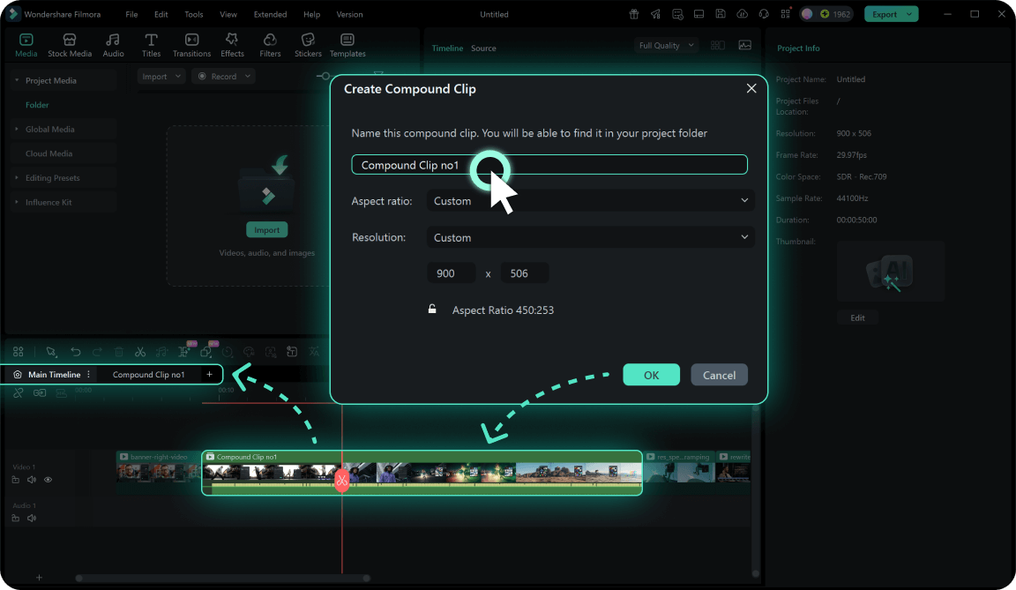Screen dimensions: 1016x590
Task: Click the trash delete icon in timeline toolbar
Action: 118,352
